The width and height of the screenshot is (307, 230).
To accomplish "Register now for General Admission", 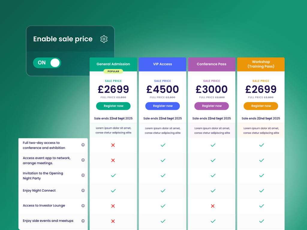I will pos(113,106).
